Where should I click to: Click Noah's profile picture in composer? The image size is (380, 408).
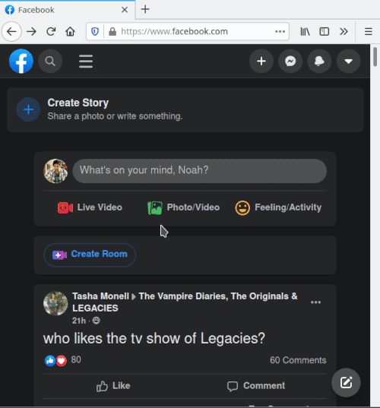click(55, 171)
